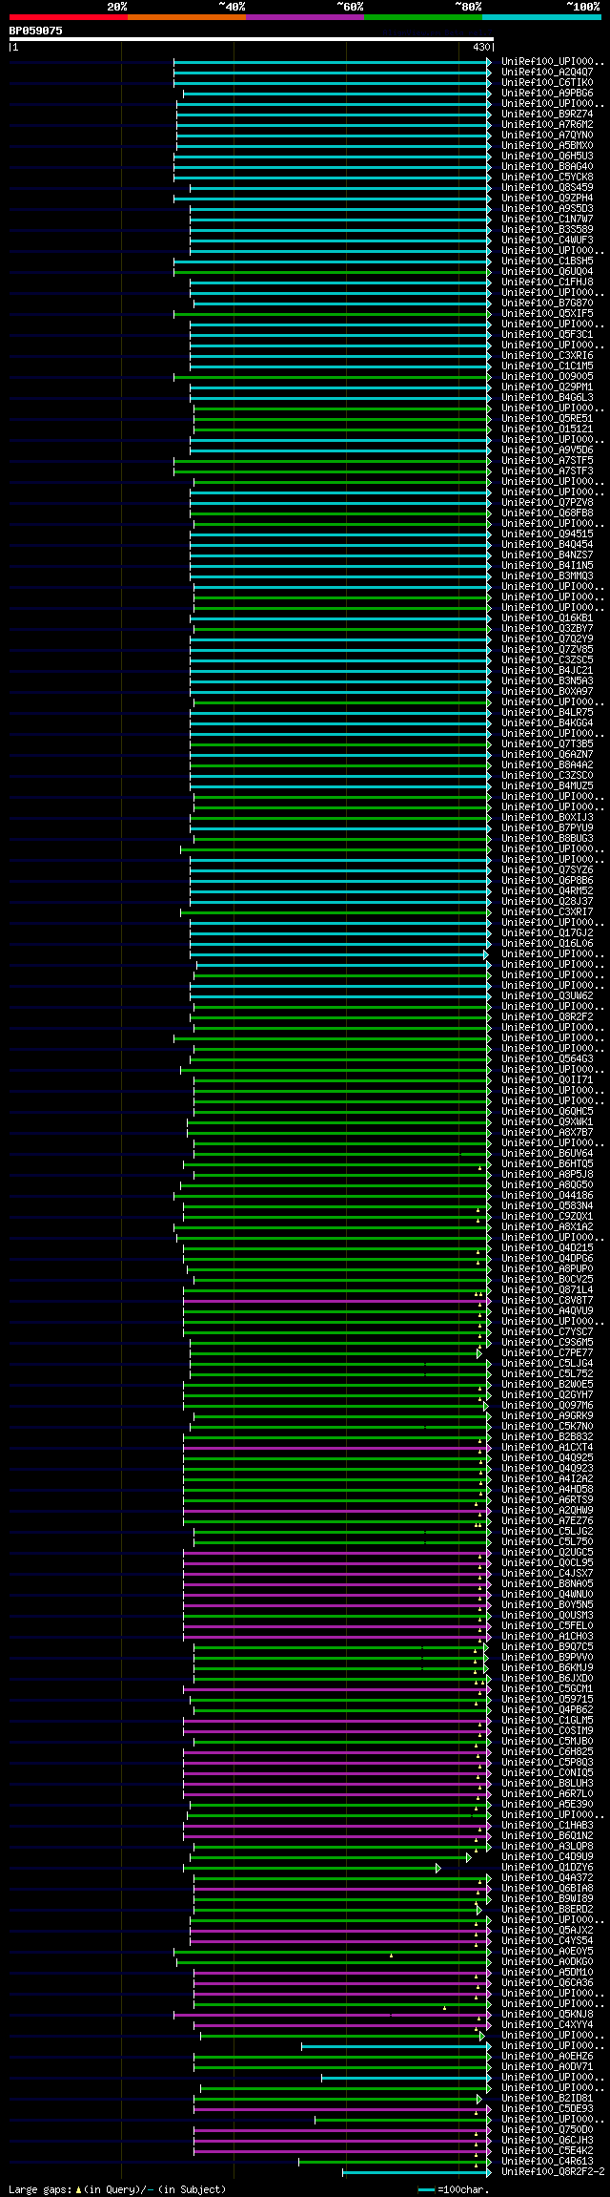Select the label UniRef100_C5LJG4
Image resolution: width=610 pixels, height=2197 pixels.
point(547,1364)
